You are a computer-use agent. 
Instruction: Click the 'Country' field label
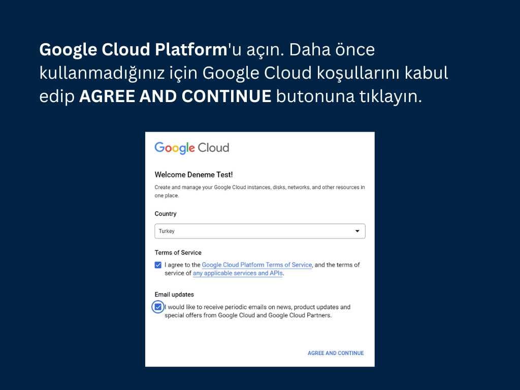point(166,214)
